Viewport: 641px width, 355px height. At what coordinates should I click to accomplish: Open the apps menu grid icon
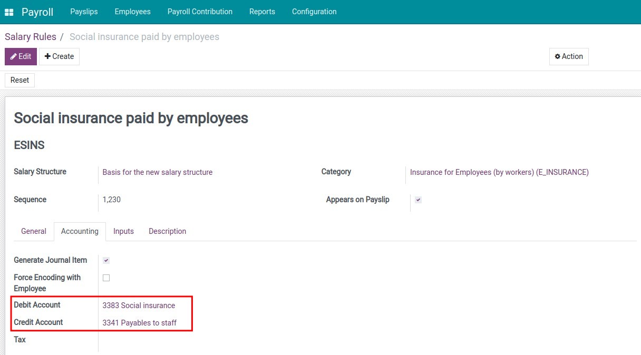[8, 11]
